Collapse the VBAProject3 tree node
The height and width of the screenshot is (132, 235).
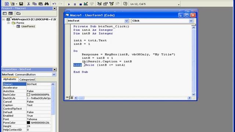pyautogui.click(x=4, y=19)
